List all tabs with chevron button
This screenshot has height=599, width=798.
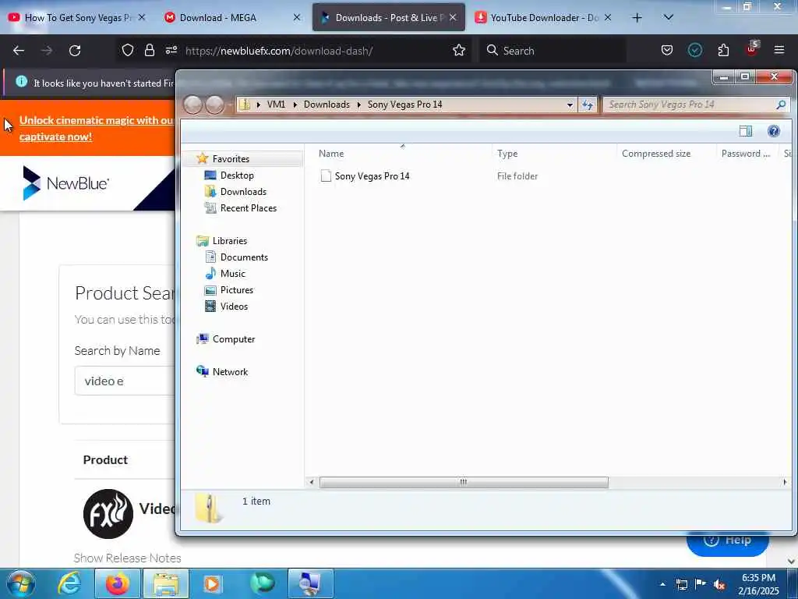point(668,17)
